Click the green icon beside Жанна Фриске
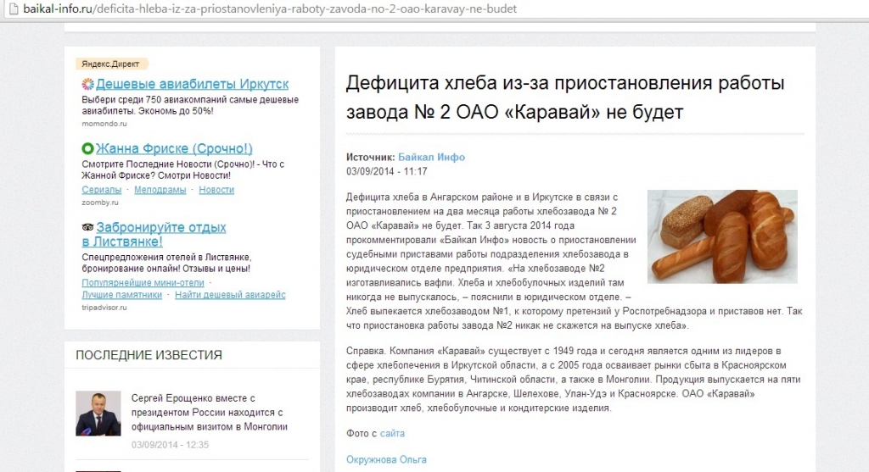Viewport: 869px width, 472px height. [x=87, y=149]
